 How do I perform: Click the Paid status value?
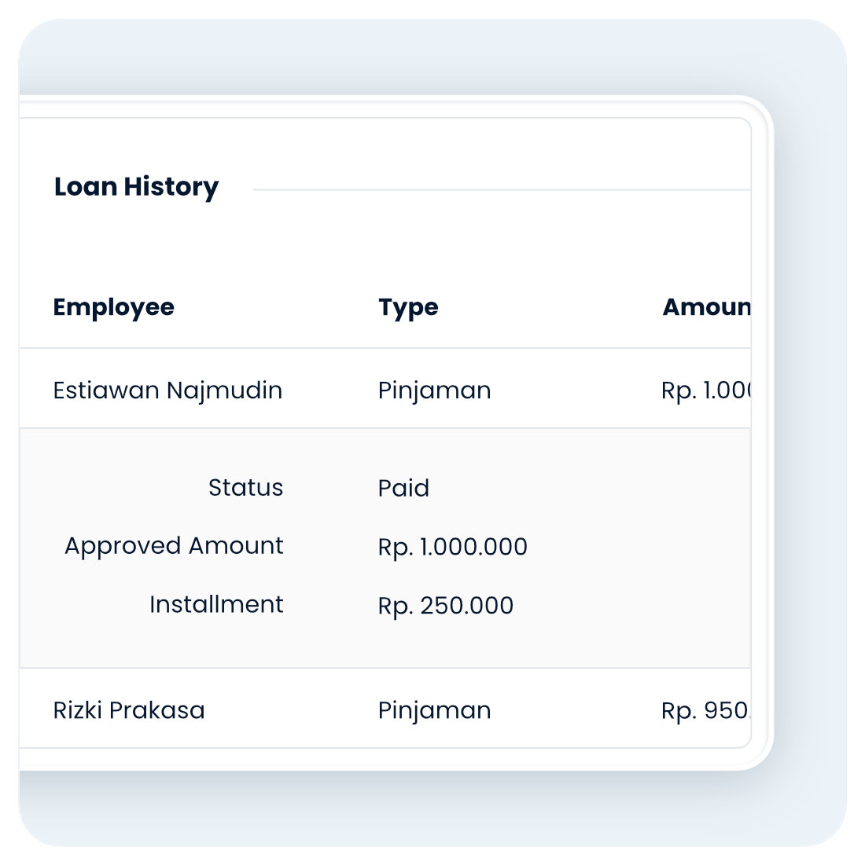(403, 488)
